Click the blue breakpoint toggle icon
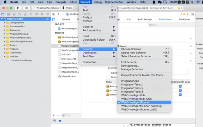Screen dimensions: 203x127 60,121
